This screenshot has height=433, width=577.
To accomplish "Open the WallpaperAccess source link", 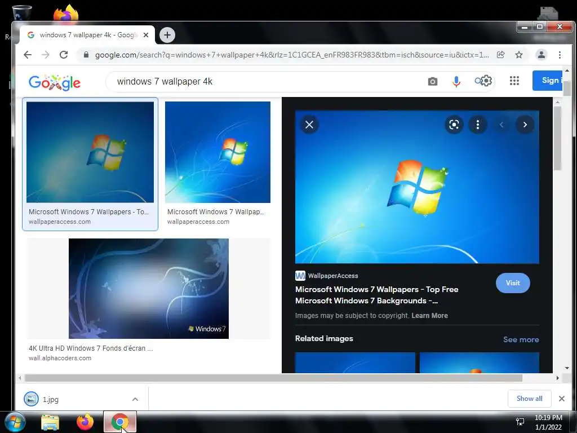I will point(326,276).
